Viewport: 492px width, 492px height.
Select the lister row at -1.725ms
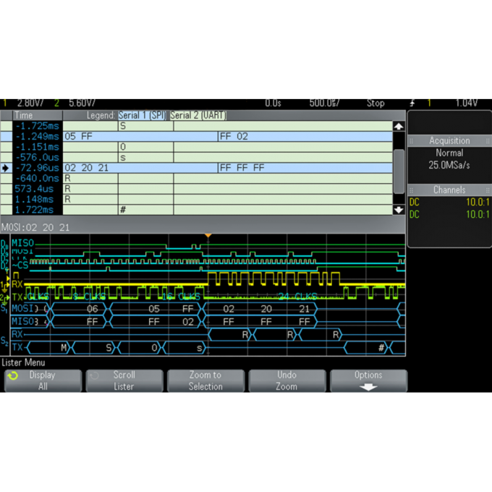coord(196,126)
